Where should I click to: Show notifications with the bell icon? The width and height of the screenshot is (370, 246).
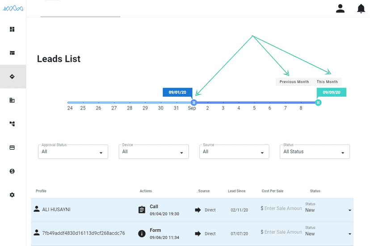pyautogui.click(x=361, y=8)
